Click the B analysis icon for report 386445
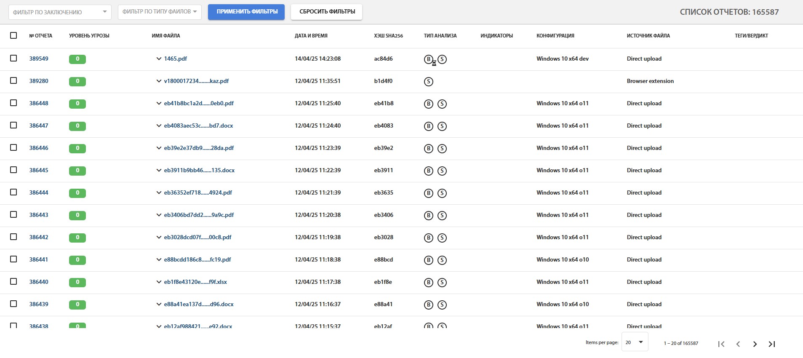 (x=428, y=171)
